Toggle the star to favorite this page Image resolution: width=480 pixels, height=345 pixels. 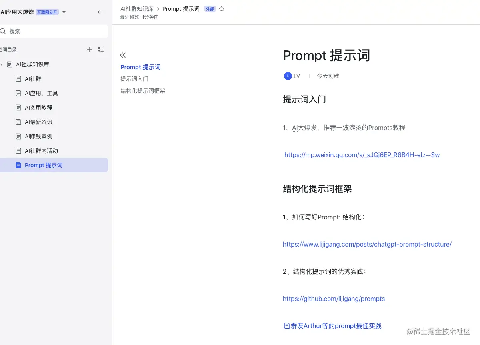222,8
